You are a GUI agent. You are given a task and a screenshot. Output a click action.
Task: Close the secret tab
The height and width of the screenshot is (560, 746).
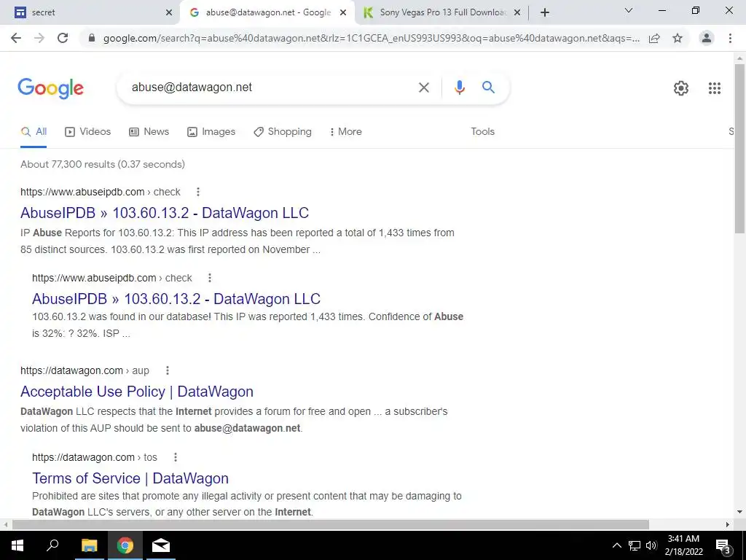click(169, 13)
